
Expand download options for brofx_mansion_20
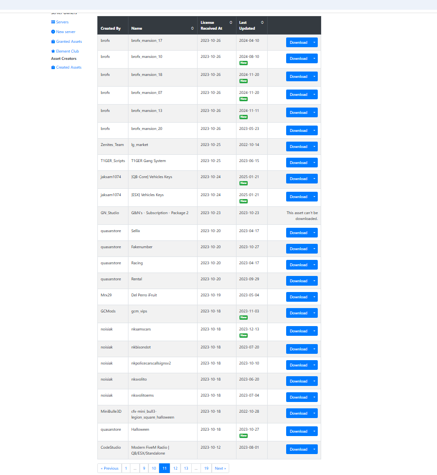[314, 130]
